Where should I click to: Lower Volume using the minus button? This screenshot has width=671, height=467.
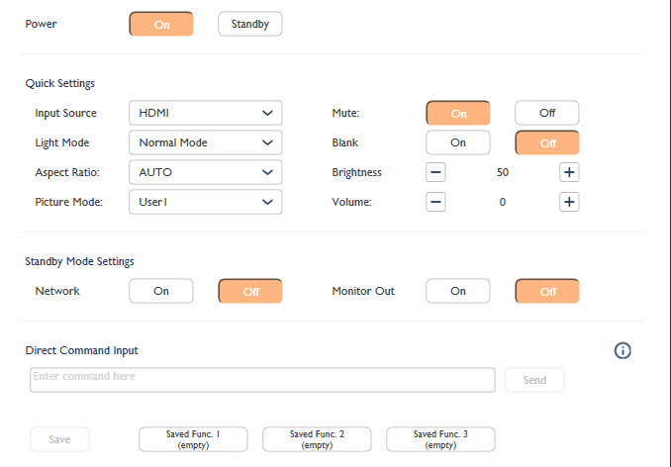click(x=436, y=202)
